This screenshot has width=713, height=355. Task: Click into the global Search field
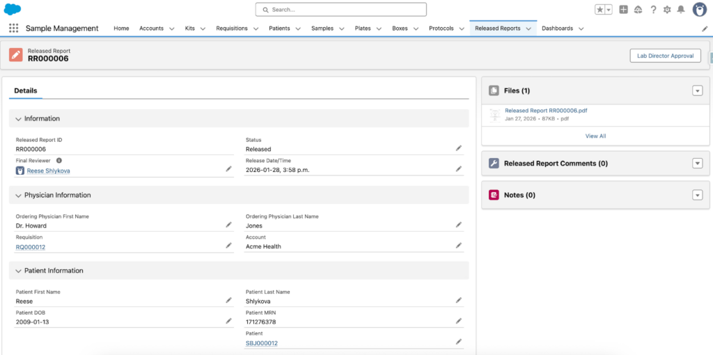coord(341,10)
